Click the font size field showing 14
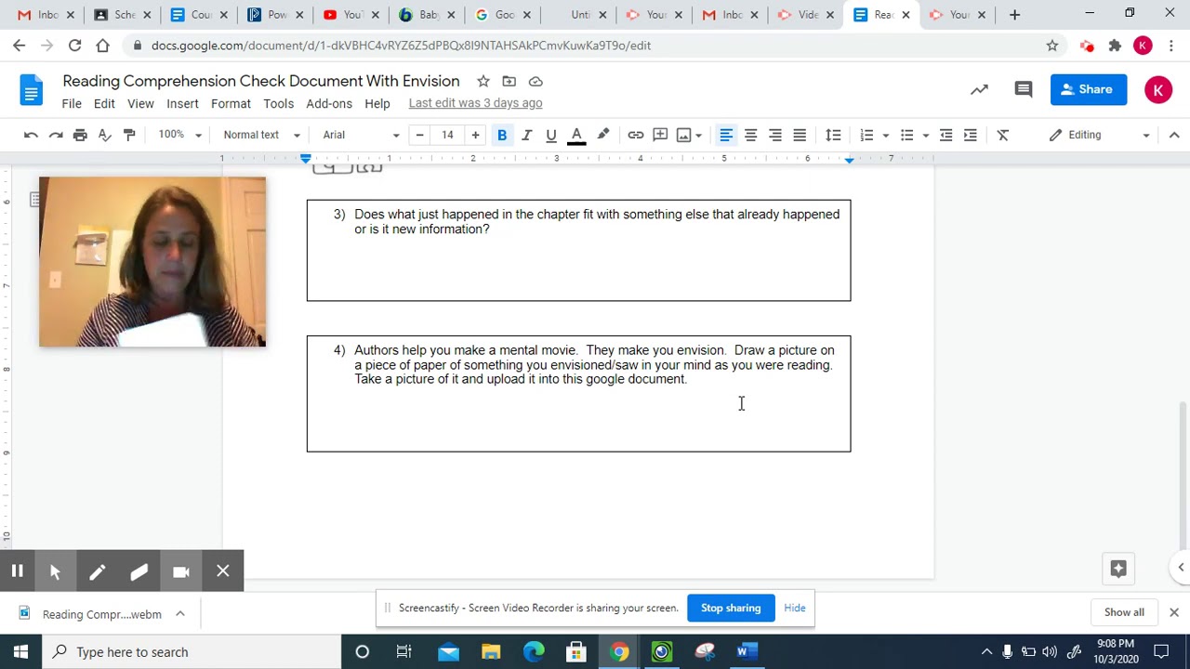Viewport: 1190px width, 669px height. click(x=447, y=135)
